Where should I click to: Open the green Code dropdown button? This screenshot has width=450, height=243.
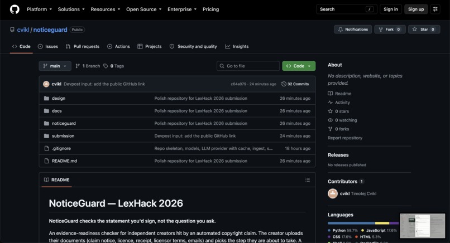click(299, 66)
